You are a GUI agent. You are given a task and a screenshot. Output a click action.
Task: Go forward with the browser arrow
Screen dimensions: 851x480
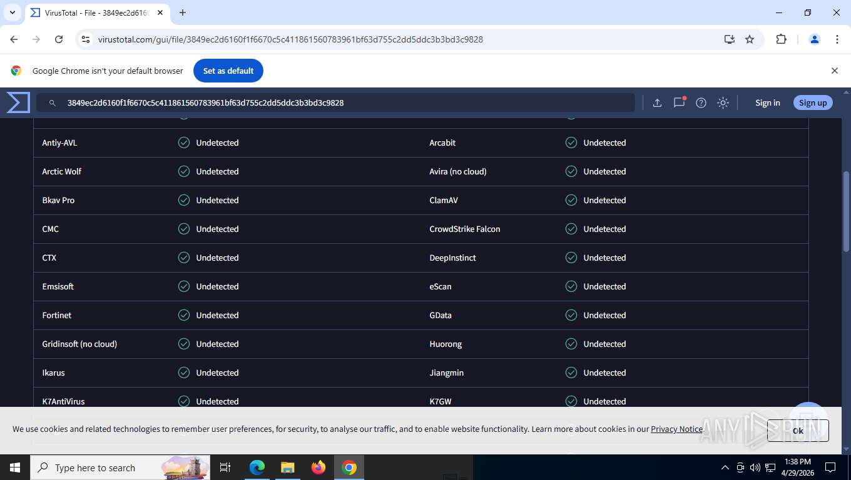(36, 39)
